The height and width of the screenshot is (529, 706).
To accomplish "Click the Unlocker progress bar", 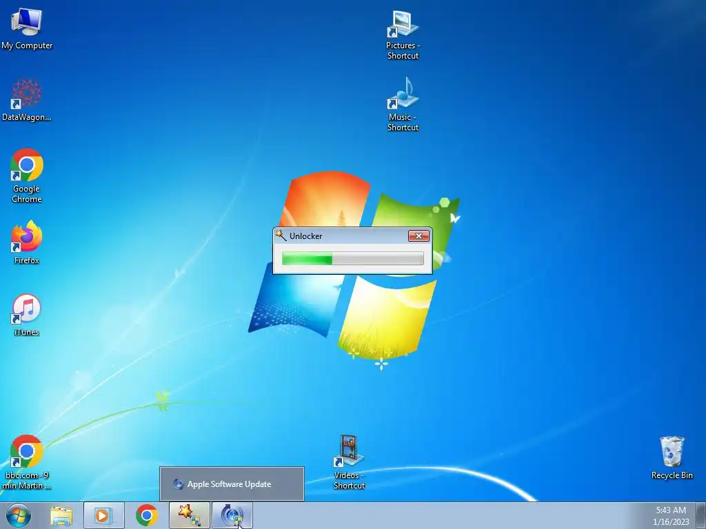I will pos(352,258).
